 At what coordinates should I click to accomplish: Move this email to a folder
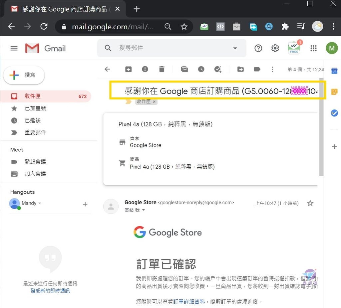pyautogui.click(x=240, y=69)
